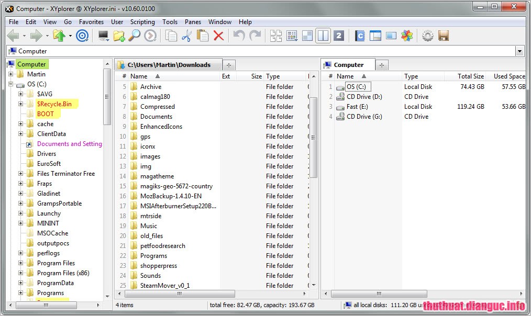531x316 pixels.
Task: Open Configuration gear icon
Action: pyautogui.click(x=428, y=36)
